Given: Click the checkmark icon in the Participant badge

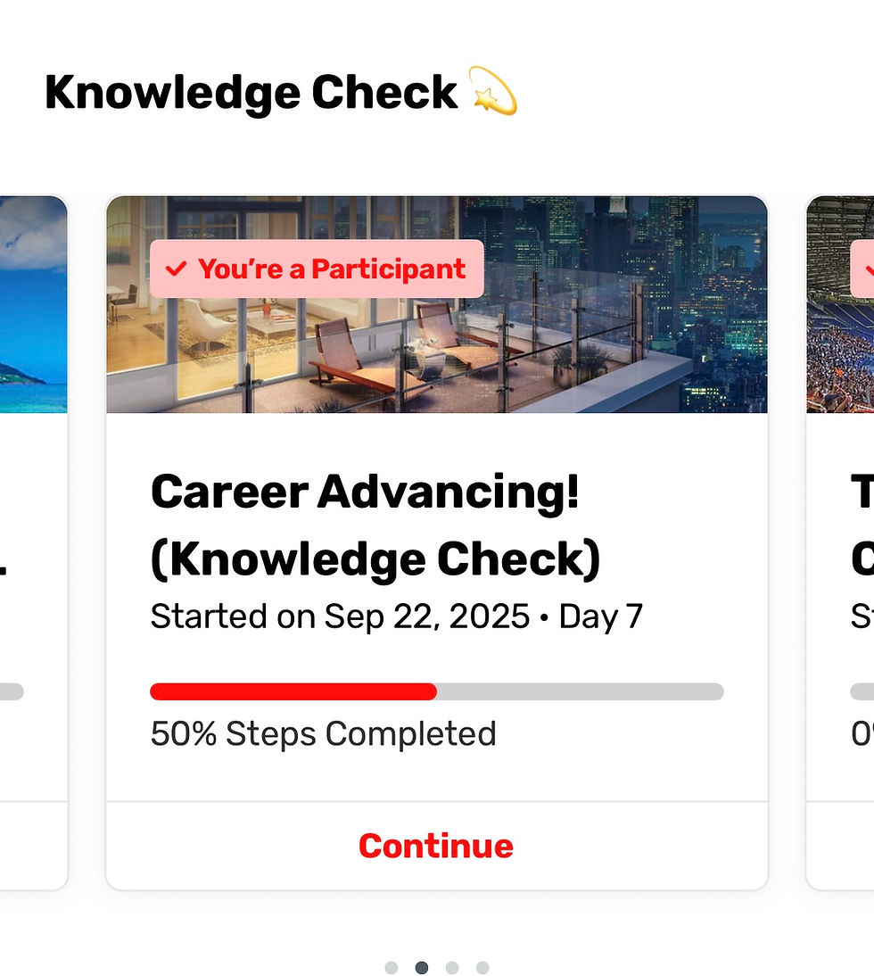Looking at the screenshot, I should click(176, 269).
